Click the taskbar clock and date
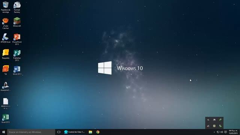The height and width of the screenshot is (135, 240). tap(233, 132)
